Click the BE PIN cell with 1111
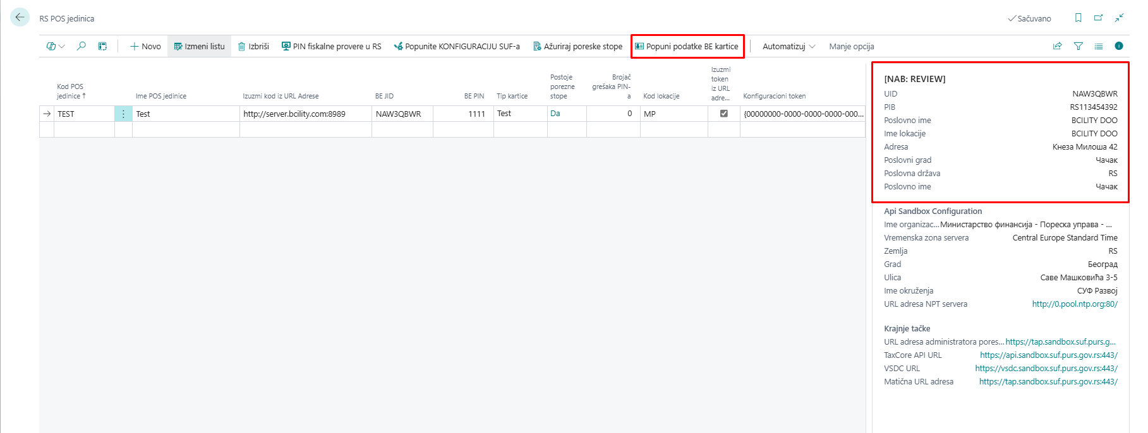Screen dimensions: 1148x433 (464, 114)
